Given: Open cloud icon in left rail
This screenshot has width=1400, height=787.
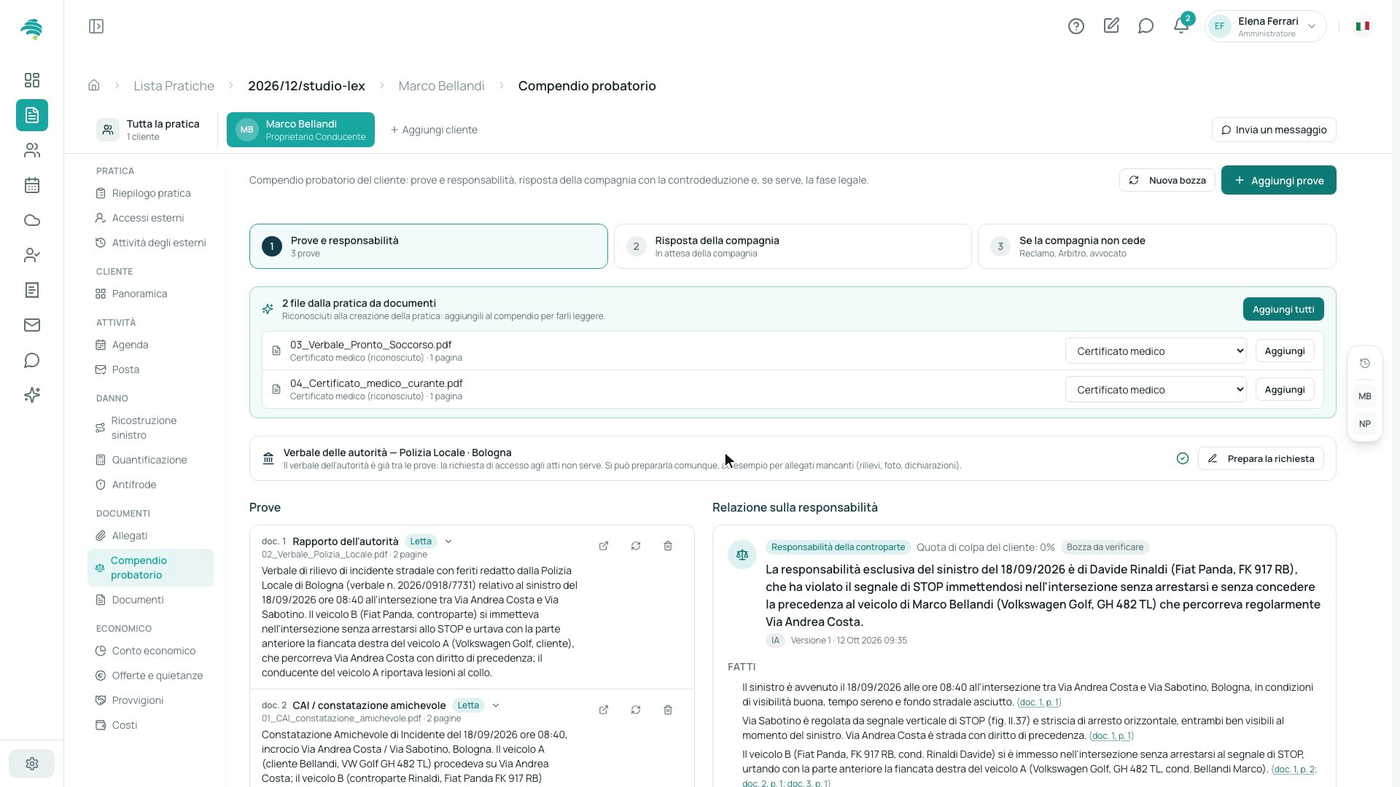Looking at the screenshot, I should click(32, 220).
